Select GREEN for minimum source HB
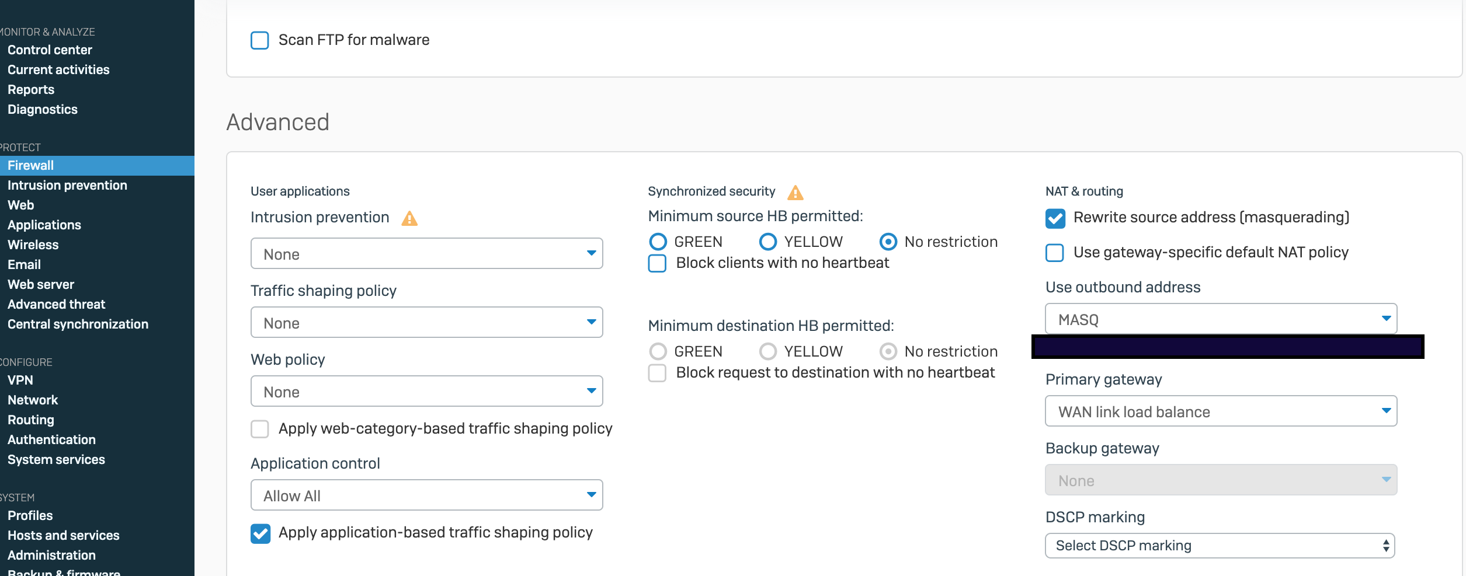Viewport: 1466px width, 576px height. 658,242
